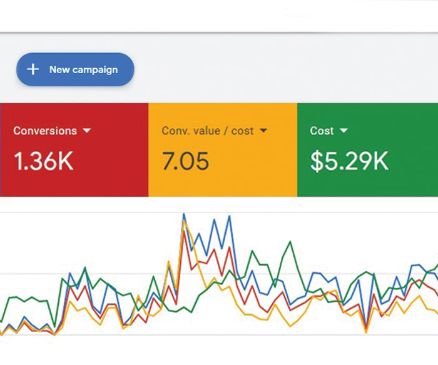Click the tallest green line peak in chart
438x365 pixels.
(x=290, y=242)
